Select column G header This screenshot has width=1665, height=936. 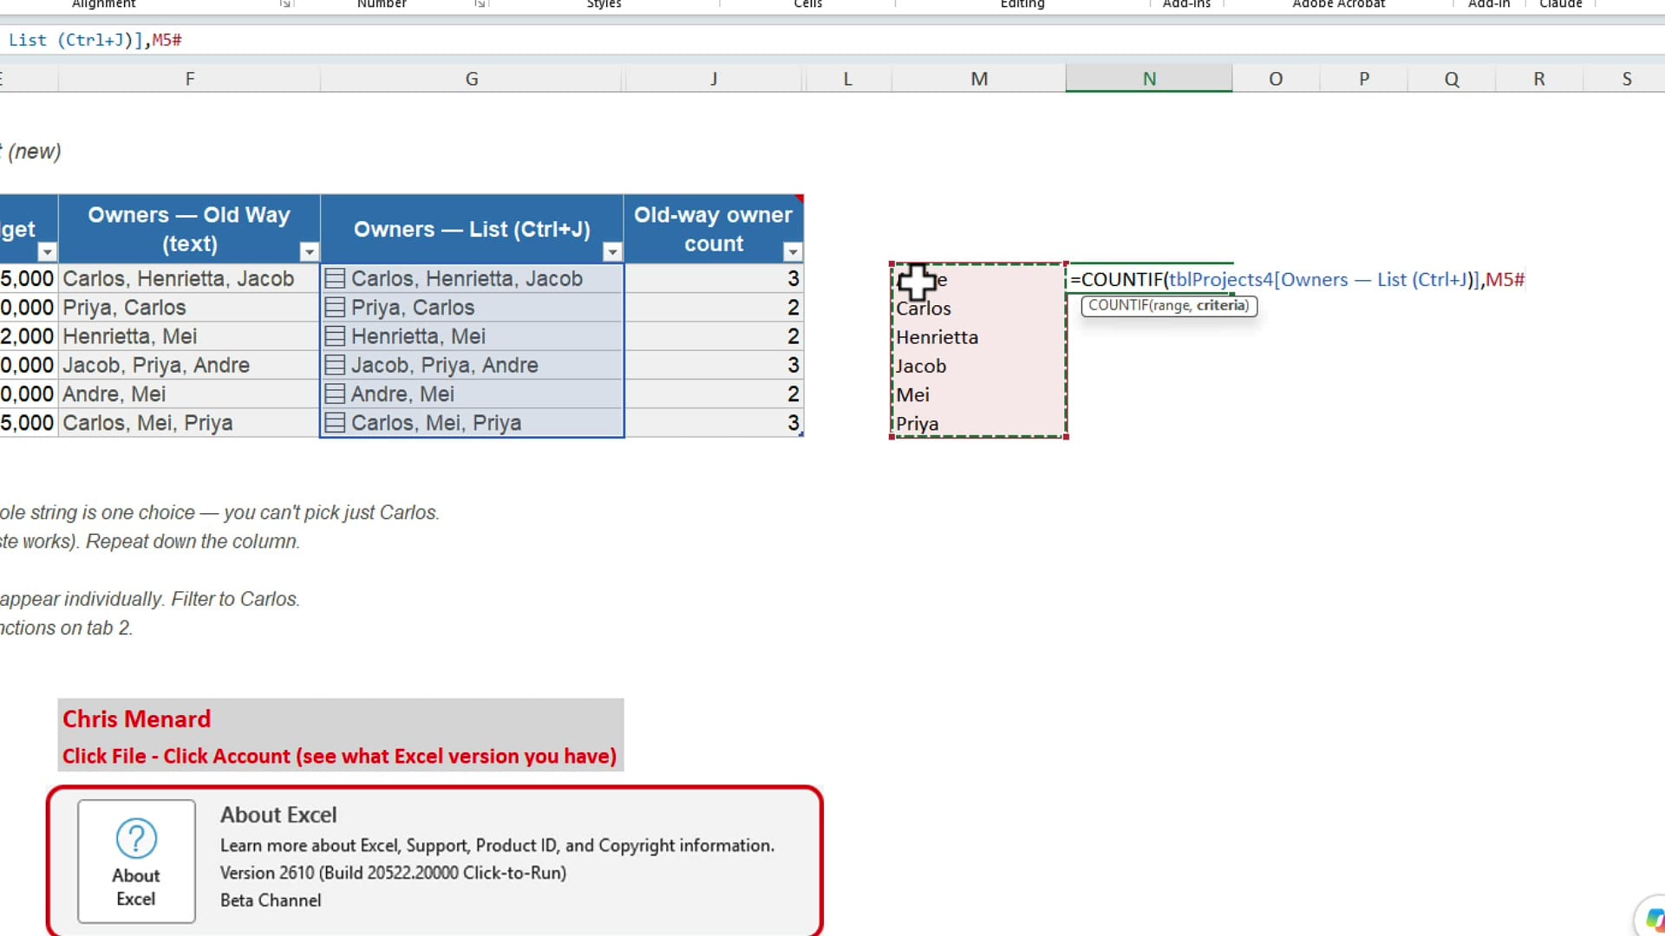click(472, 79)
